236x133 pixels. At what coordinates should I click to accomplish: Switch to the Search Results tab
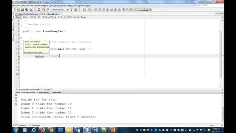[44, 92]
